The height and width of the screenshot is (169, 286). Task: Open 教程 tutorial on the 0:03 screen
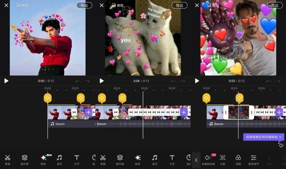tap(213, 5)
